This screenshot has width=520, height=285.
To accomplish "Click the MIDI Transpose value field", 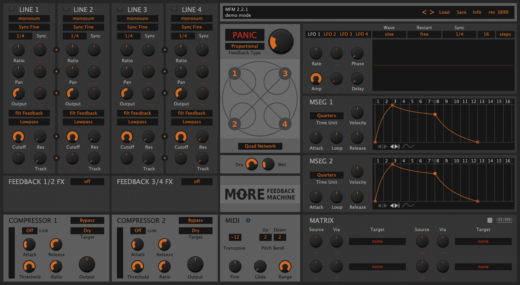I will click(235, 237).
